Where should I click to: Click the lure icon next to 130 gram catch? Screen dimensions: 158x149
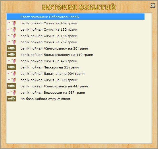(11, 30)
